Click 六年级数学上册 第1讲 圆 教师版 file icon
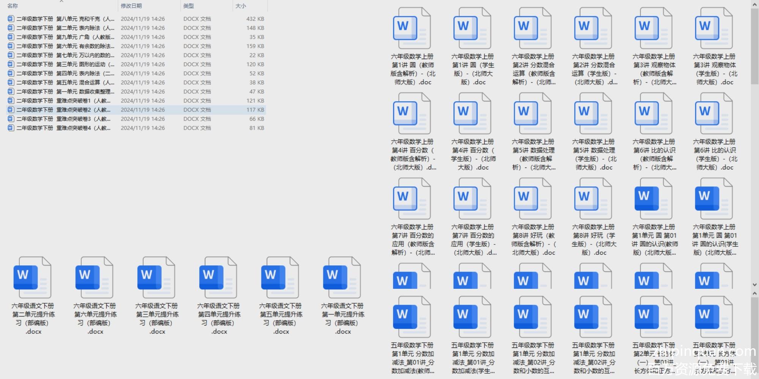The image size is (759, 379). click(x=412, y=28)
